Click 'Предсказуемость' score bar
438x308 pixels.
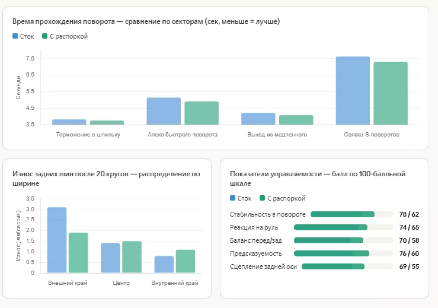click(343, 254)
